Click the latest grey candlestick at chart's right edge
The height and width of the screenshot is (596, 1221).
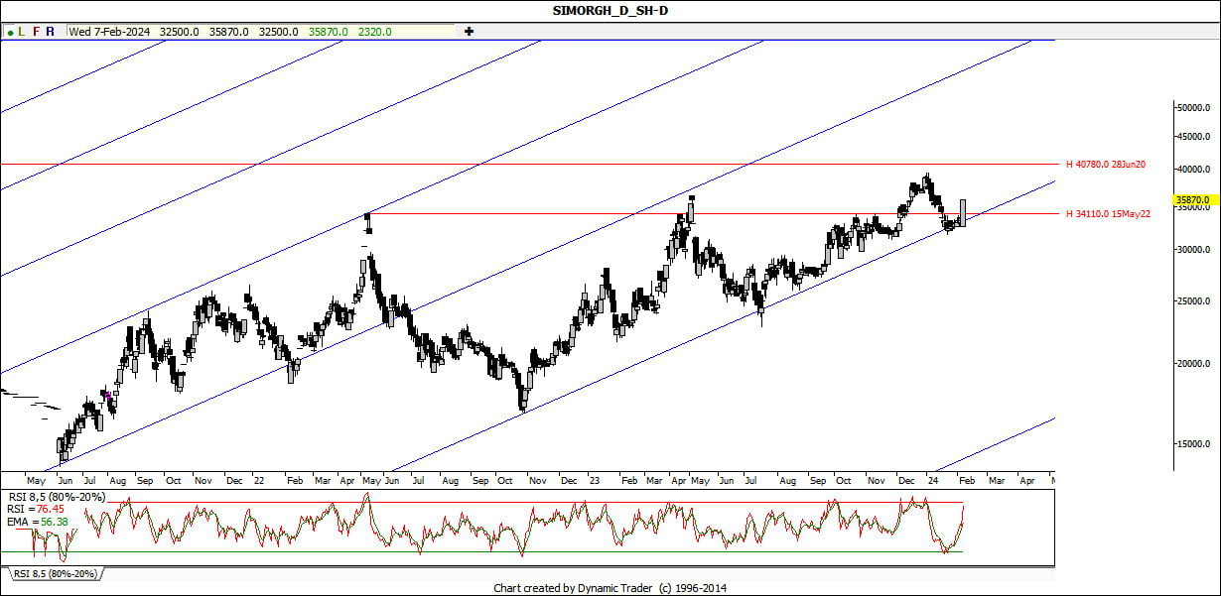pos(963,212)
